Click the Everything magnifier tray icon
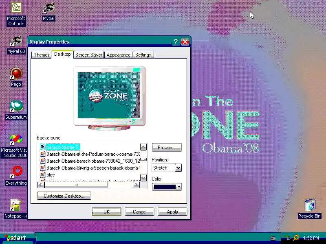 pyautogui.click(x=296, y=237)
